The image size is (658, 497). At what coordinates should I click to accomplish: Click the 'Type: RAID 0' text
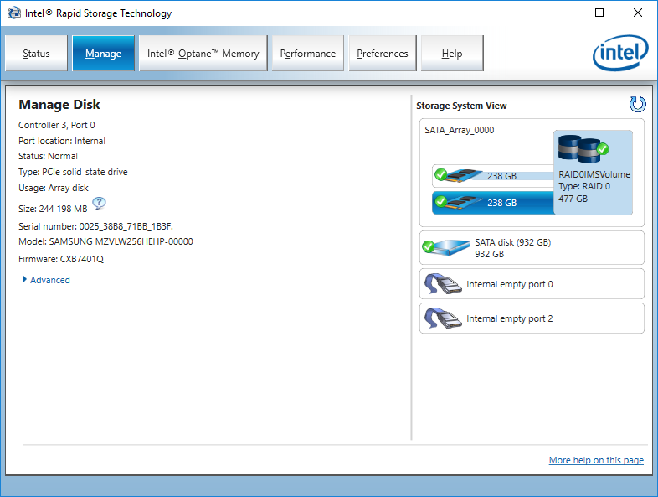(584, 186)
